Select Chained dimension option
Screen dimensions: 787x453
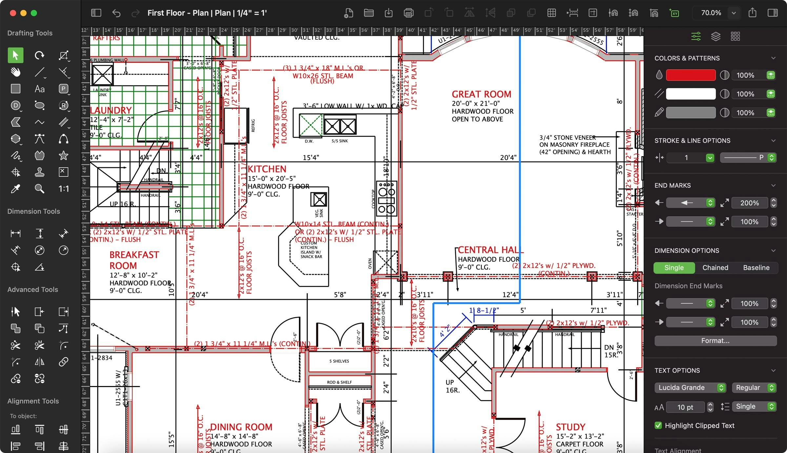(x=715, y=268)
